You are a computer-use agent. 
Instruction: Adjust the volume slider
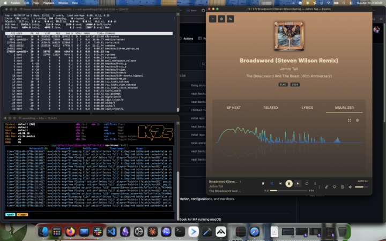pyautogui.click(x=361, y=187)
